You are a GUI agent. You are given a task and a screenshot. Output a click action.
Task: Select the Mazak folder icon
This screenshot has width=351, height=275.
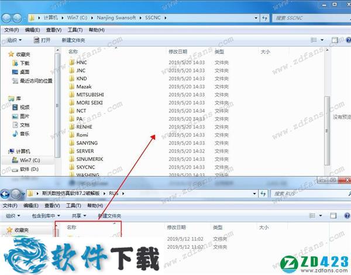click(x=71, y=87)
